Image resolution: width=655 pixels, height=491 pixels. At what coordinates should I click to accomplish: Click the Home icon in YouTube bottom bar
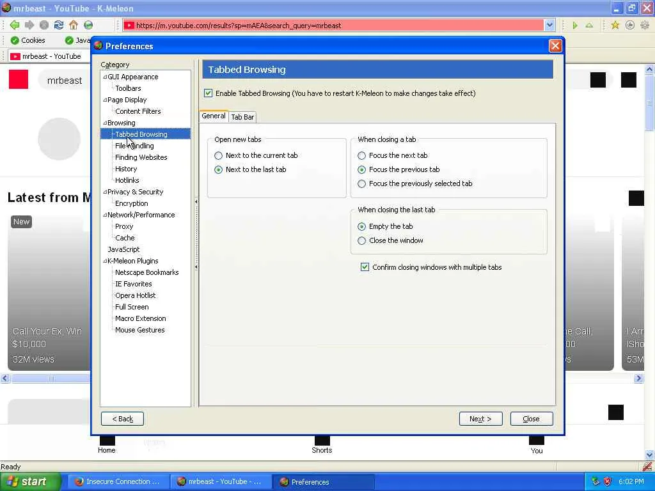[107, 445]
